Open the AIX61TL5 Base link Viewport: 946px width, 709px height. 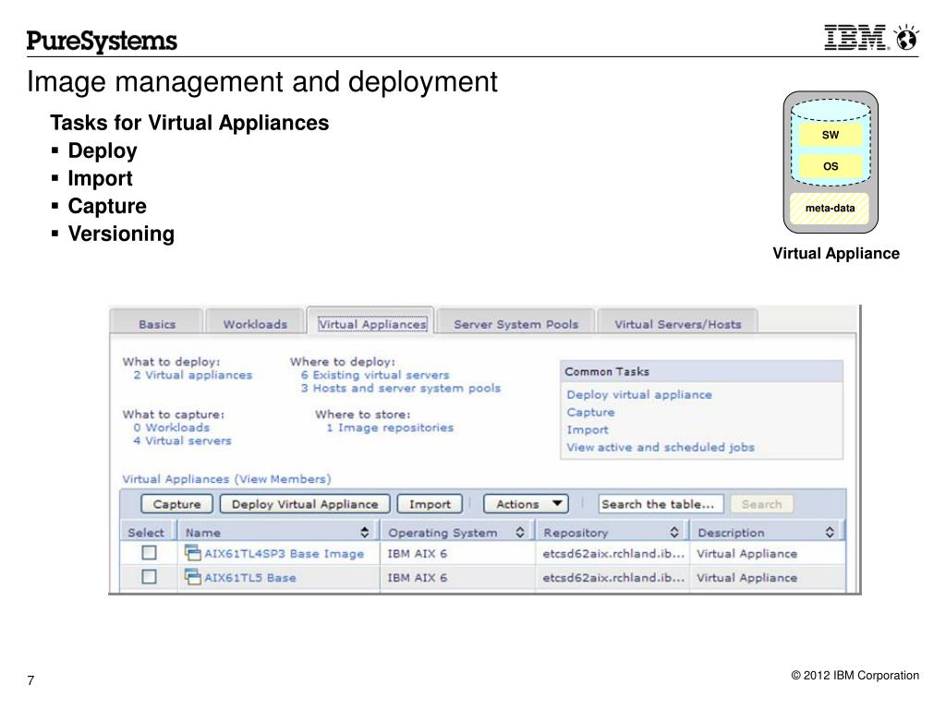(x=250, y=578)
